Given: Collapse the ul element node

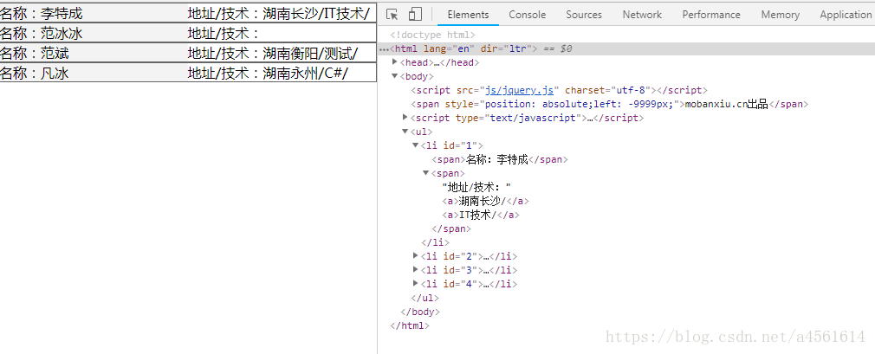Looking at the screenshot, I should click(x=405, y=132).
